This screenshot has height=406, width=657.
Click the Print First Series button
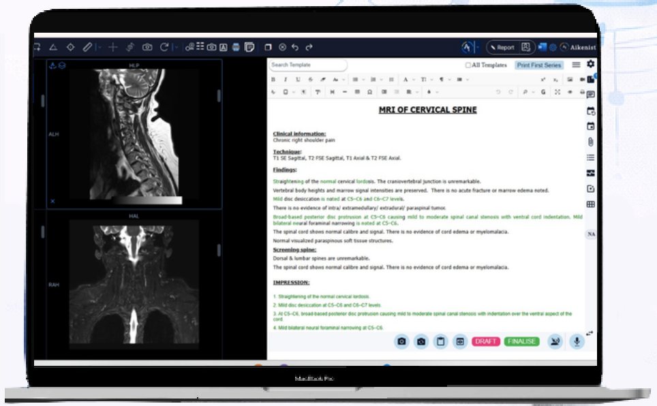pos(539,65)
